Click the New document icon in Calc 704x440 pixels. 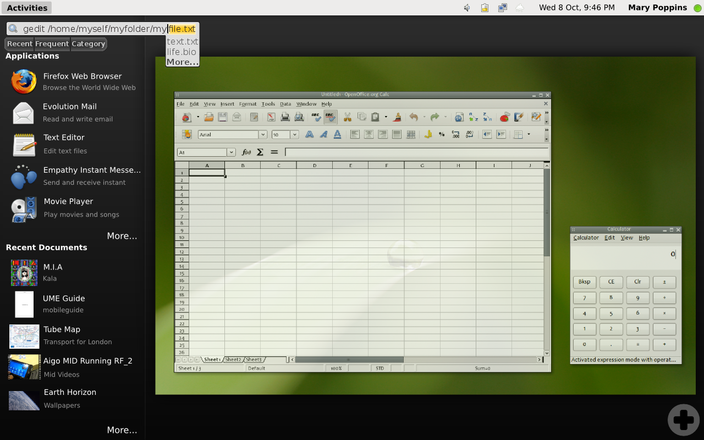point(186,117)
